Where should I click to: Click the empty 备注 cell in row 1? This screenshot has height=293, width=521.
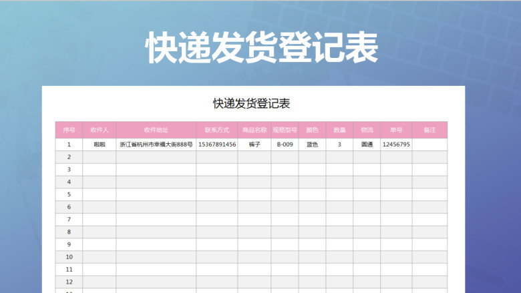click(x=429, y=145)
